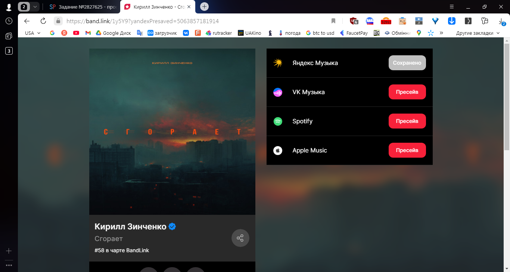Open the Google Translate bookmark icon
This screenshot has height=272, width=510.
tap(140, 33)
